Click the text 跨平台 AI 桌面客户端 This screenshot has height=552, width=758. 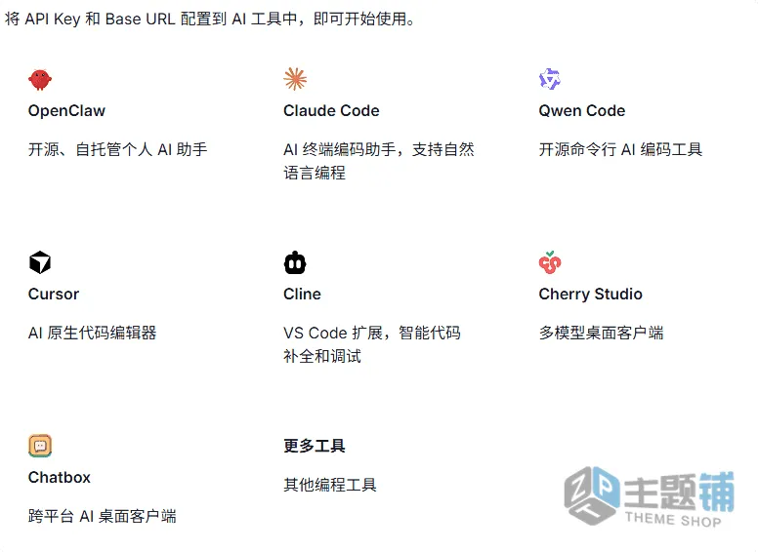[102, 516]
